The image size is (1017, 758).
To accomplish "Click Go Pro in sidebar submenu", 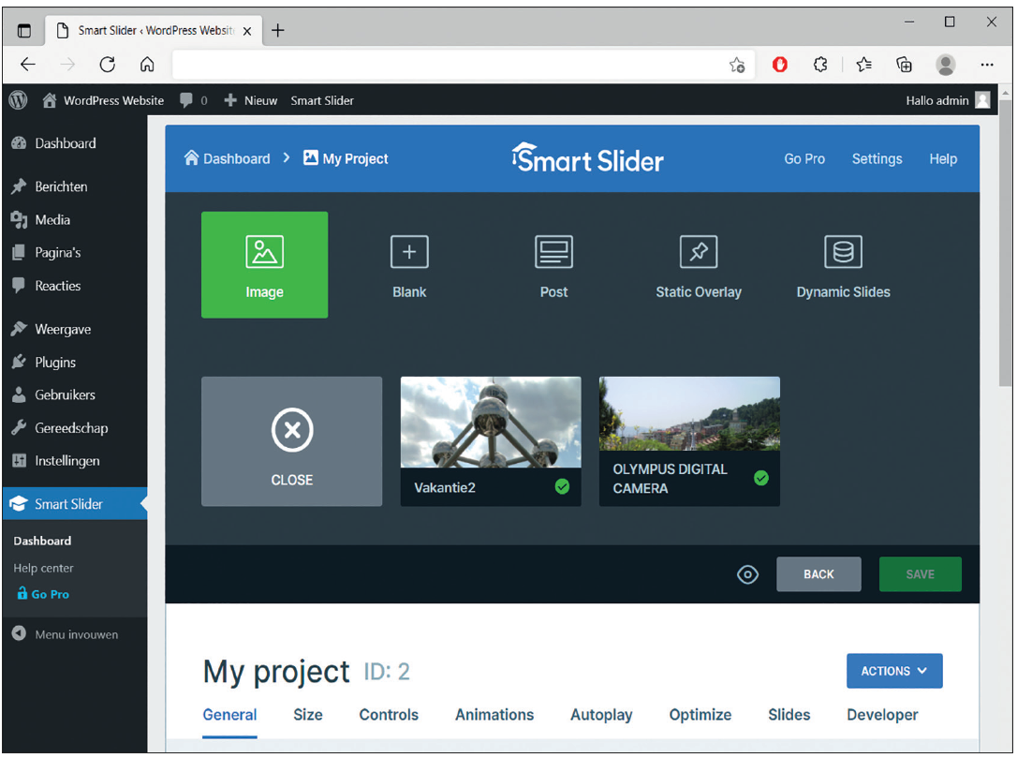I will pyautogui.click(x=43, y=594).
